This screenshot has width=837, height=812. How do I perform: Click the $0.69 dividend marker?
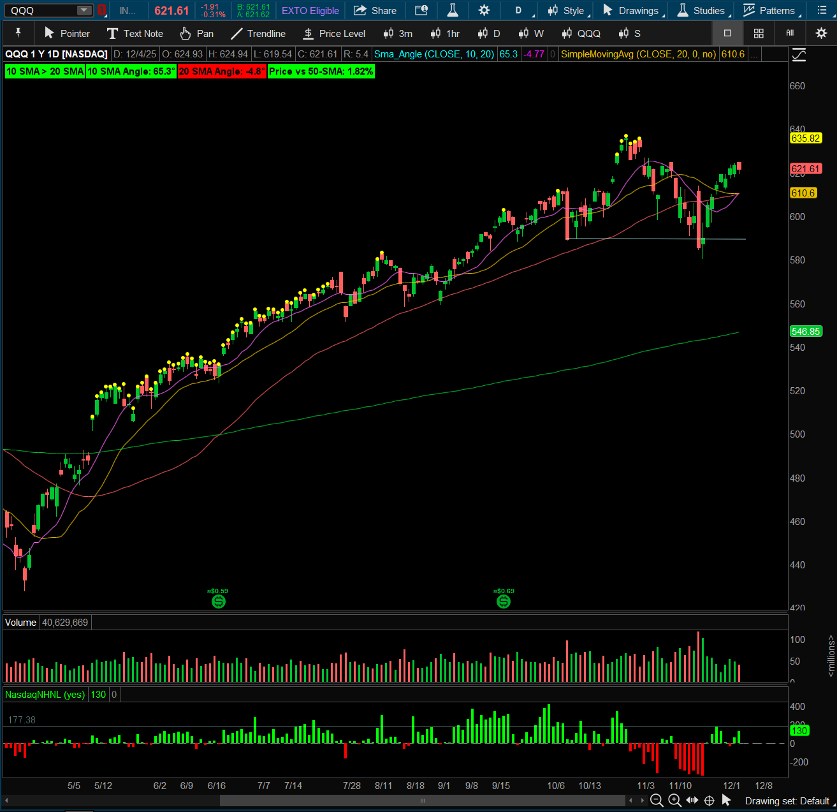[504, 601]
